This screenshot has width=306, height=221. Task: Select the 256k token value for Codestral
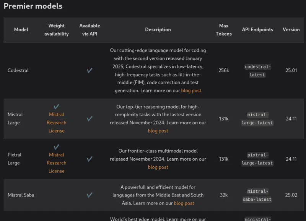pyautogui.click(x=223, y=70)
